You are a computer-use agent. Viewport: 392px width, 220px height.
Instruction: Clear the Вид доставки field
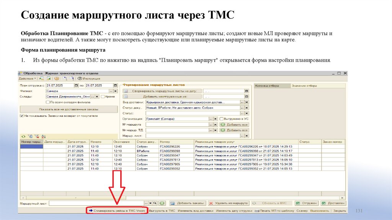(247, 102)
